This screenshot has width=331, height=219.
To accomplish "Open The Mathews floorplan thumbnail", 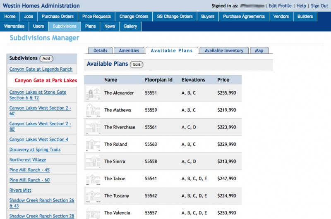I will [x=93, y=110].
